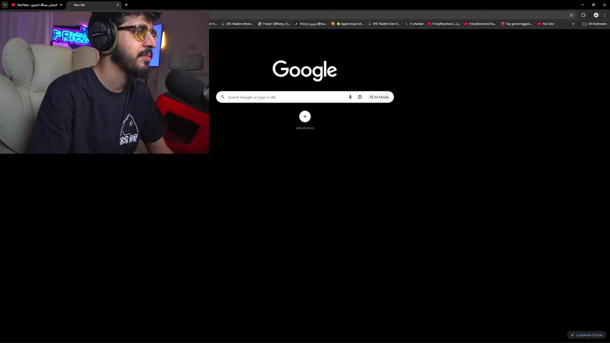Open the Friezy TikTok bookmark

coord(311,24)
